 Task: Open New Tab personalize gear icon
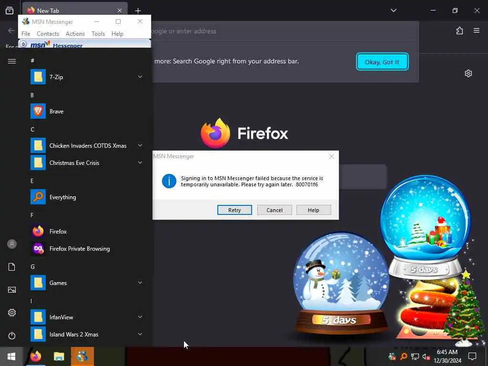[468, 73]
